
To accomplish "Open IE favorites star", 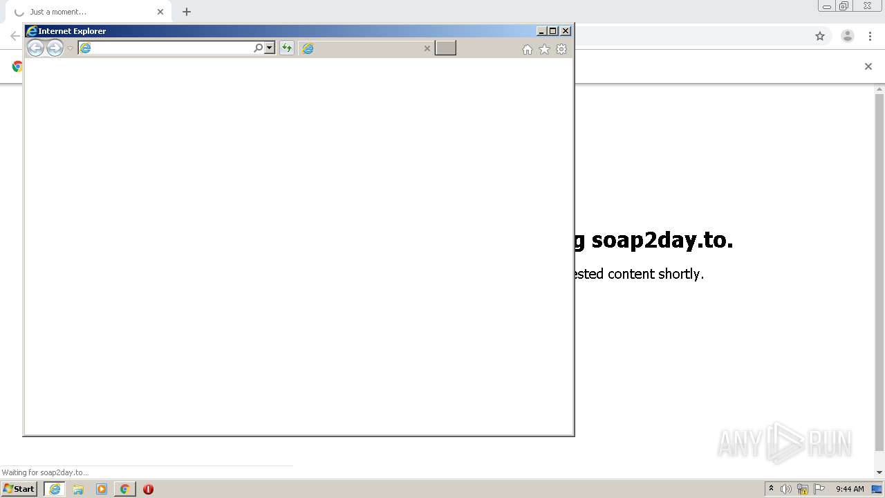I will point(544,49).
